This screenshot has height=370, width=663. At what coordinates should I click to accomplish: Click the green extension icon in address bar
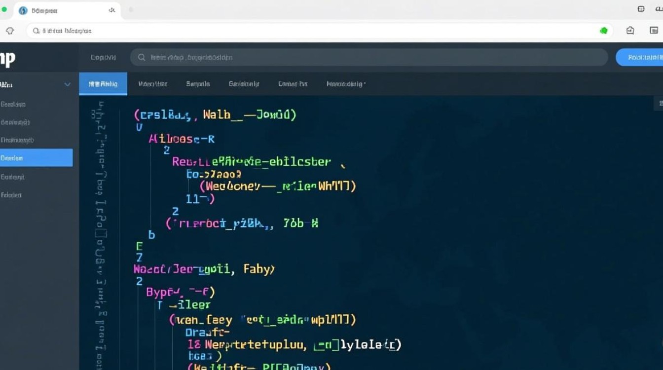603,31
